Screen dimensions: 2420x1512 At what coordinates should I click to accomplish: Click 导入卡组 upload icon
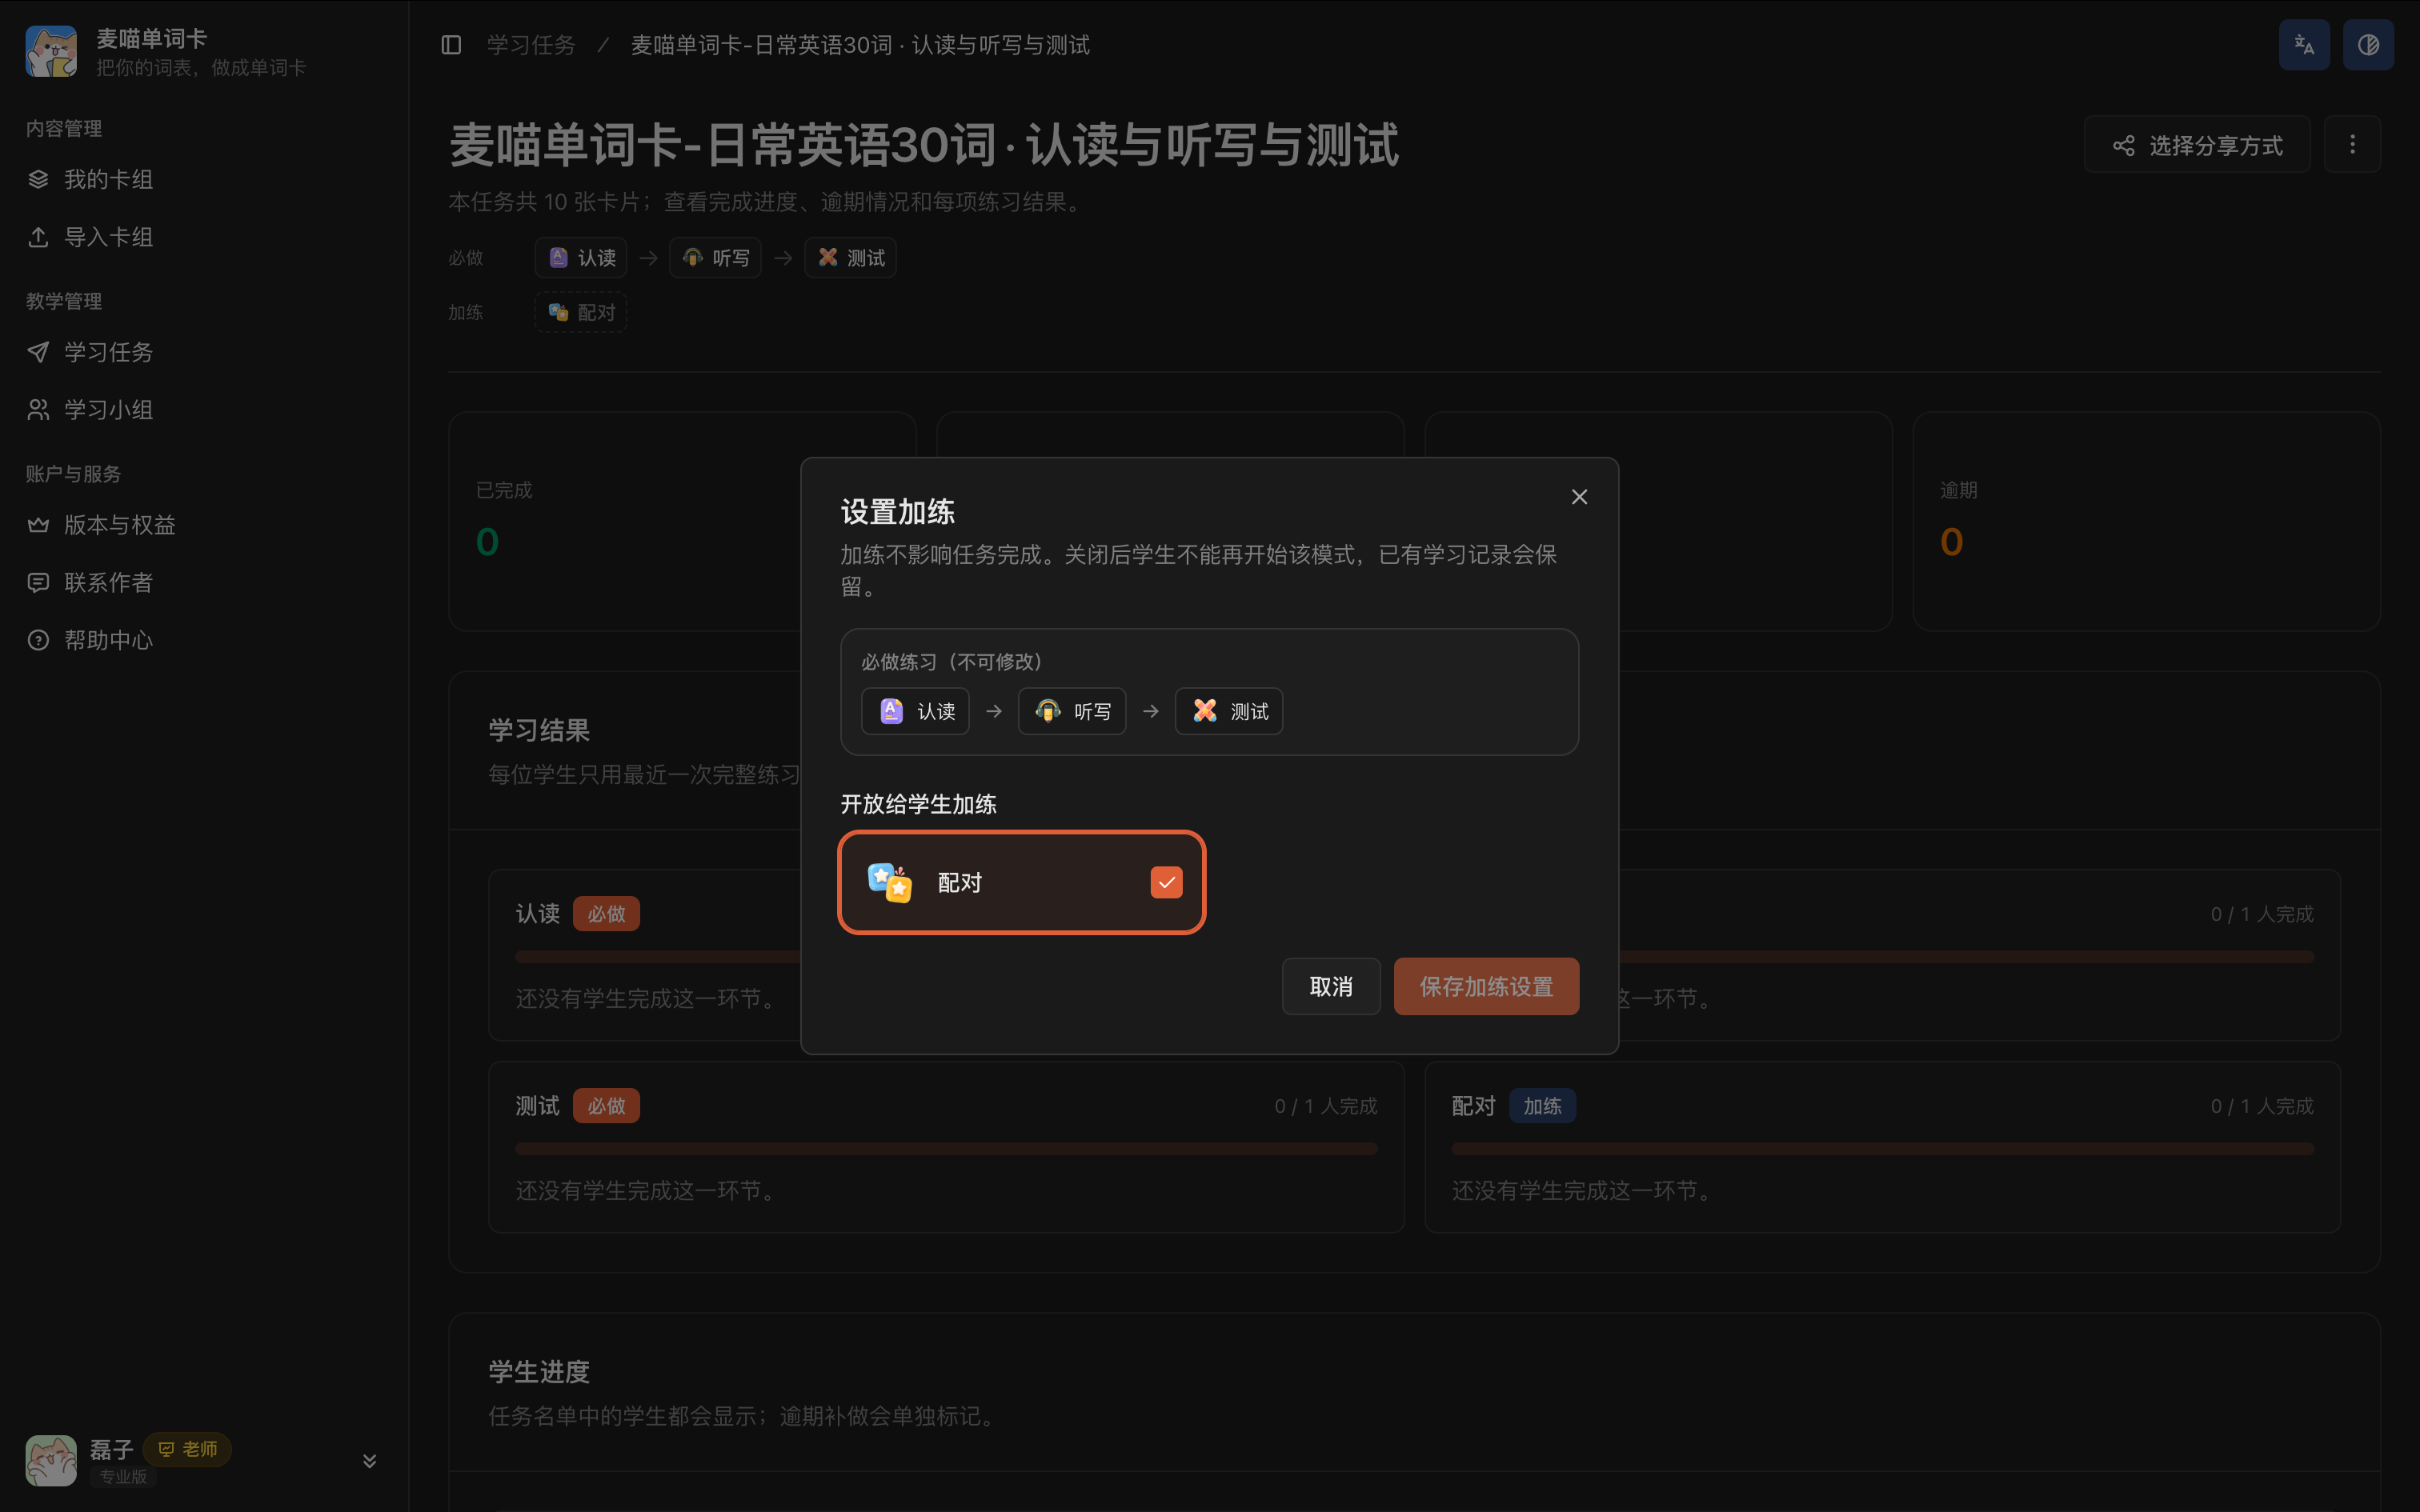coord(38,237)
